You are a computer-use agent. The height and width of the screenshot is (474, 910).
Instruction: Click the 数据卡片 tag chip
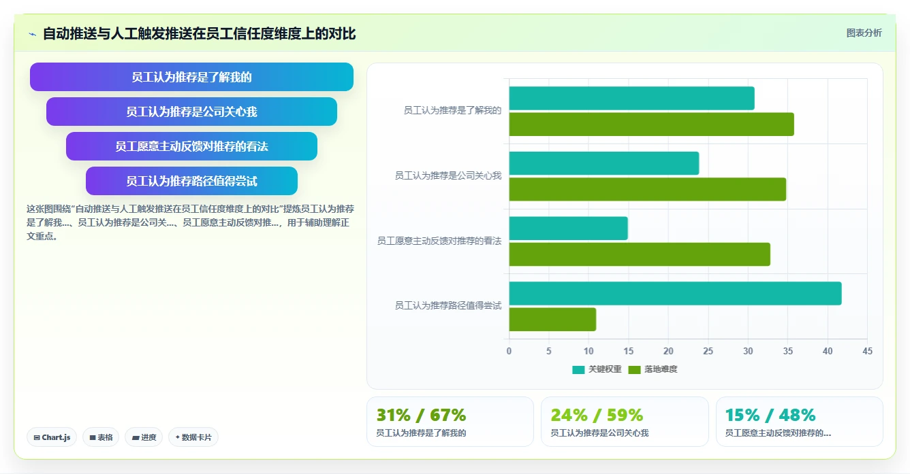pyautogui.click(x=193, y=437)
